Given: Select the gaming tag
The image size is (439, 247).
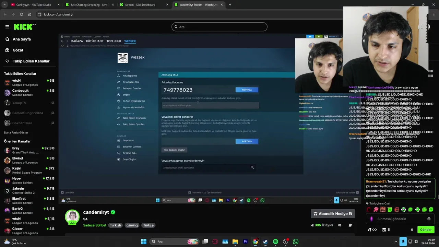Looking at the screenshot, I should click(x=132, y=225).
